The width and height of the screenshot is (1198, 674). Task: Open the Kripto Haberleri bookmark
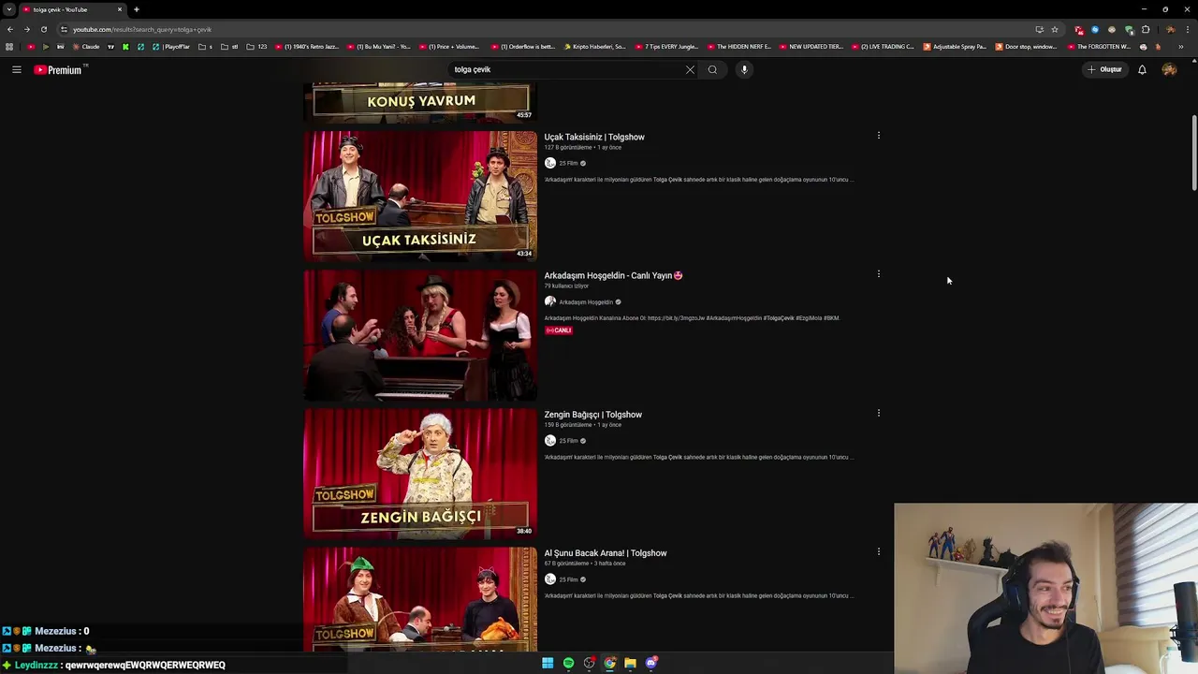[595, 47]
